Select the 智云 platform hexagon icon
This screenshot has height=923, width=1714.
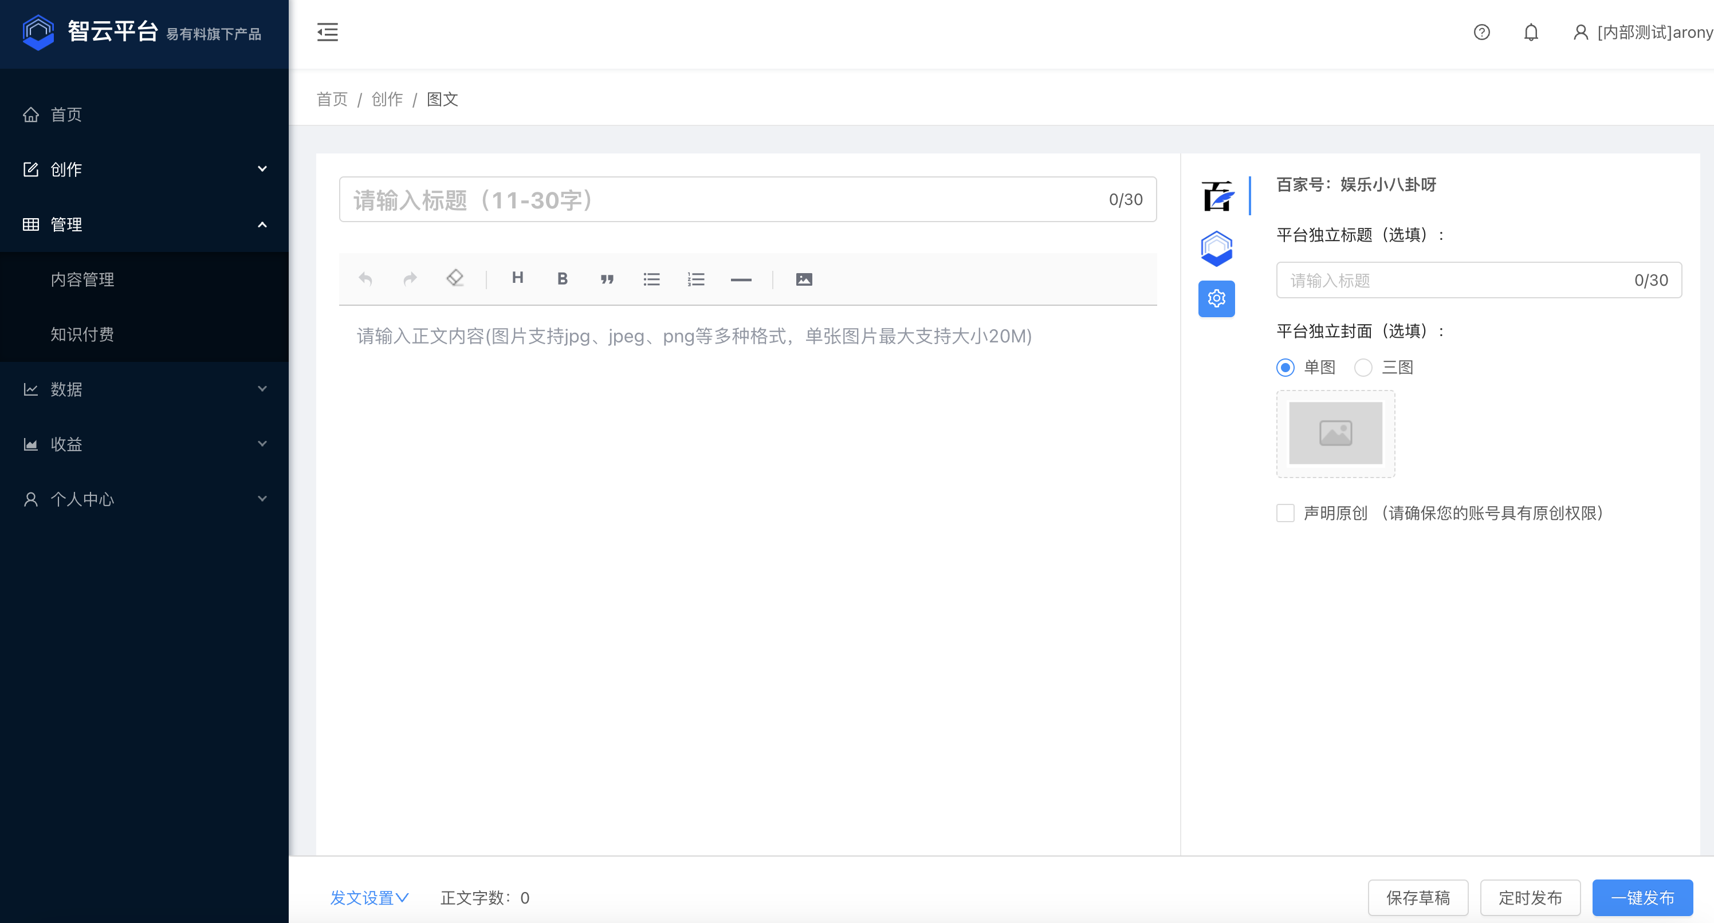click(x=1216, y=248)
